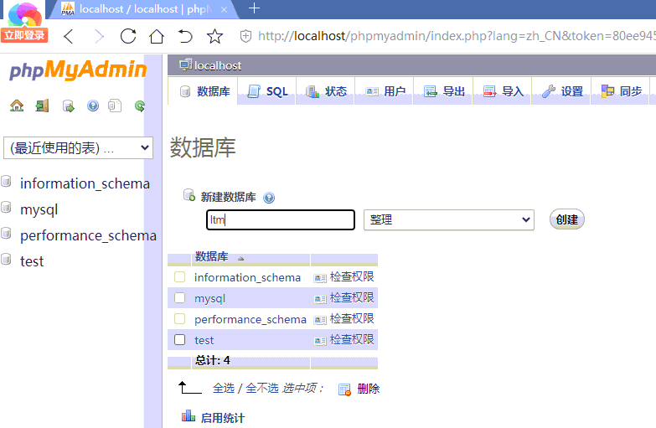Sort by 数据库 column header
Viewport: 656px width, 428px height.
click(x=212, y=256)
